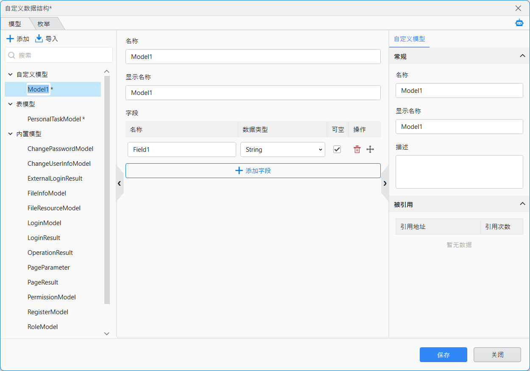Click the plus Add icon in sidebar
Viewport: 530px width, 371px height.
(x=10, y=39)
